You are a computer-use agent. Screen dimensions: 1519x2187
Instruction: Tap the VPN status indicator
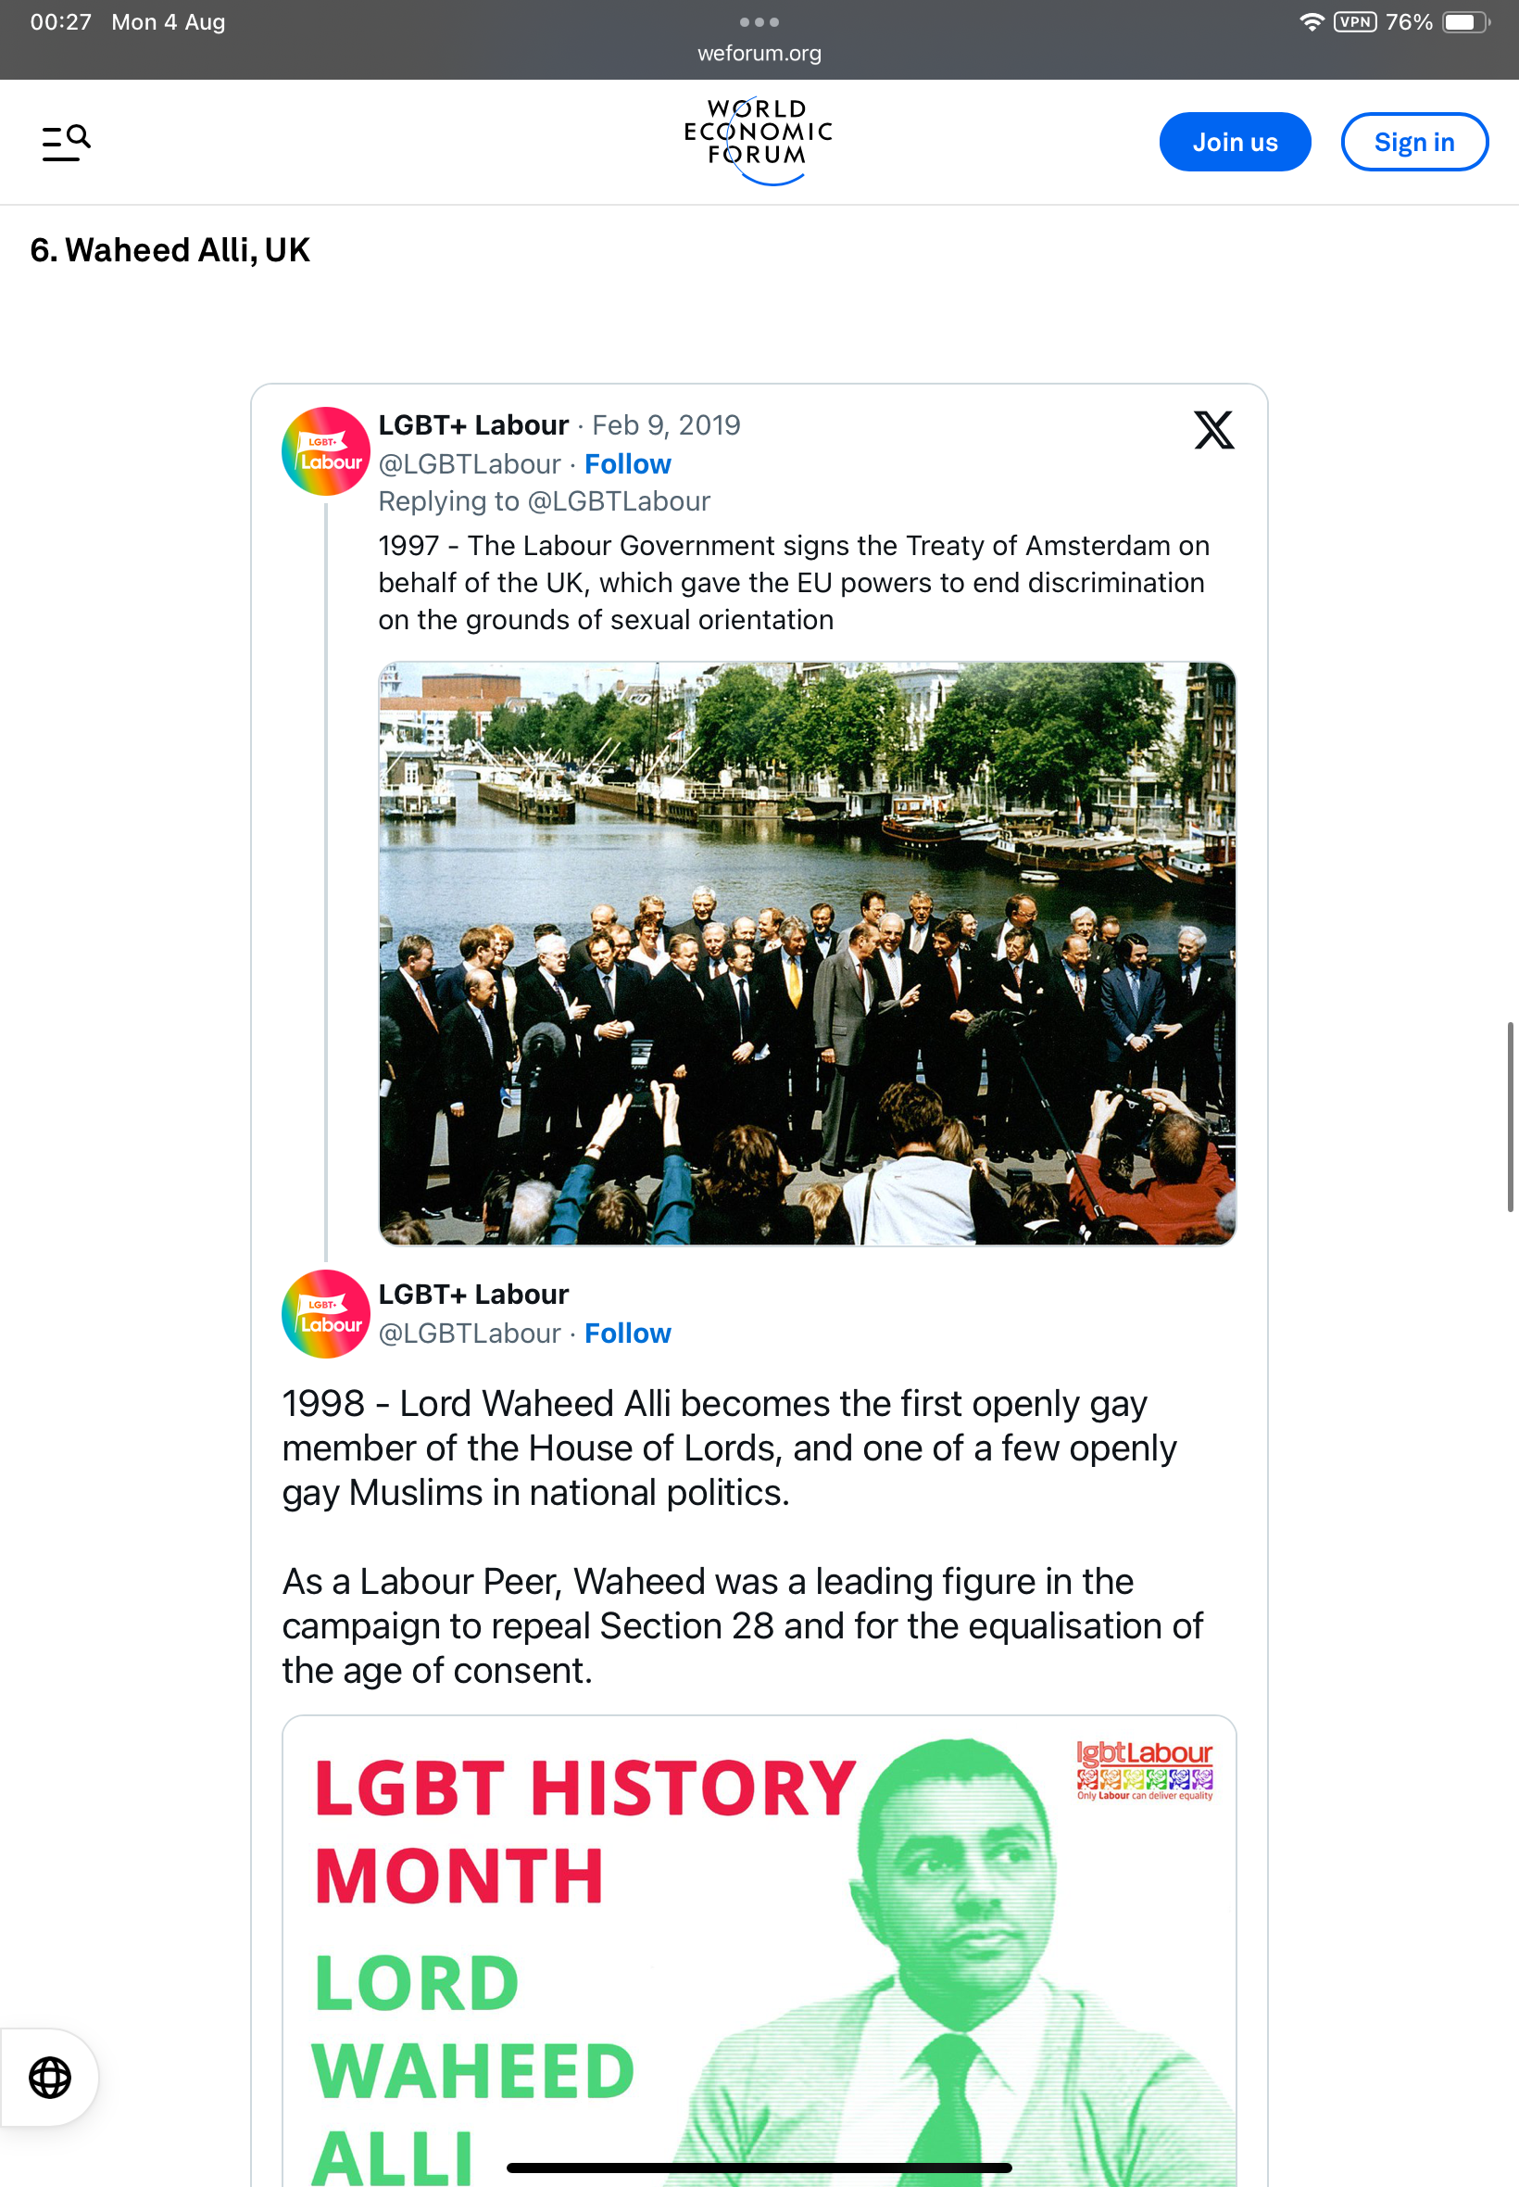[1354, 22]
